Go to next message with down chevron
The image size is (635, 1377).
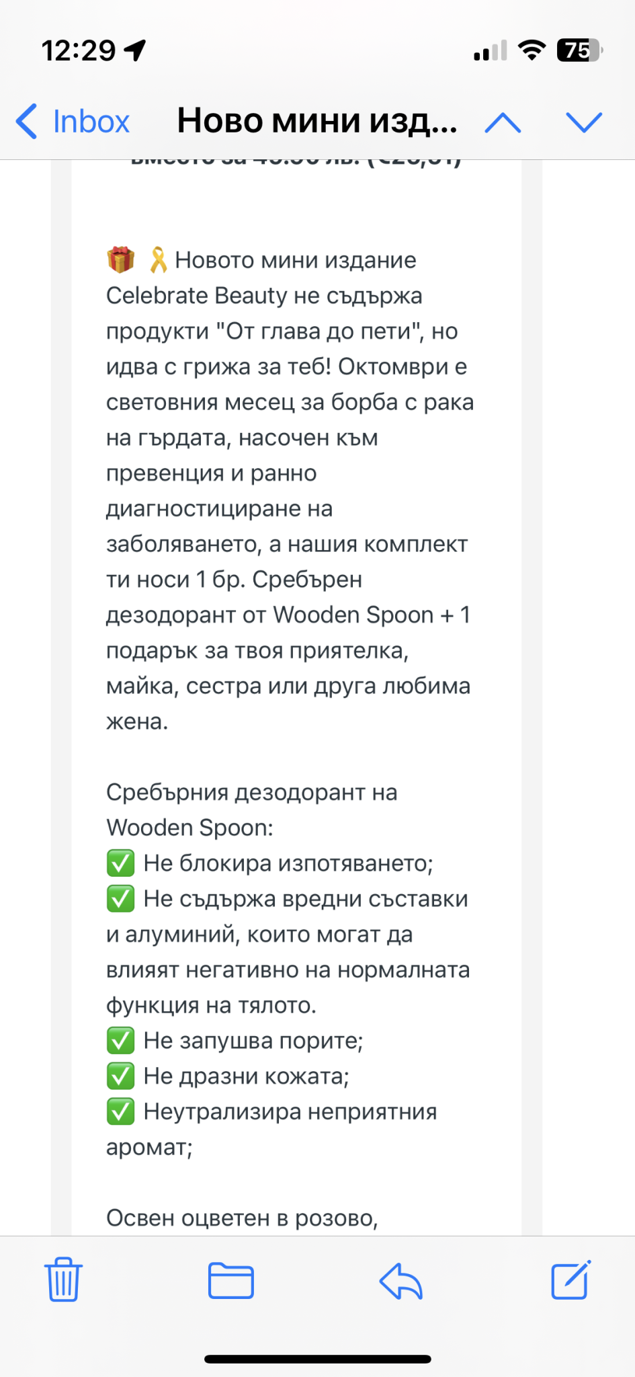coord(584,122)
